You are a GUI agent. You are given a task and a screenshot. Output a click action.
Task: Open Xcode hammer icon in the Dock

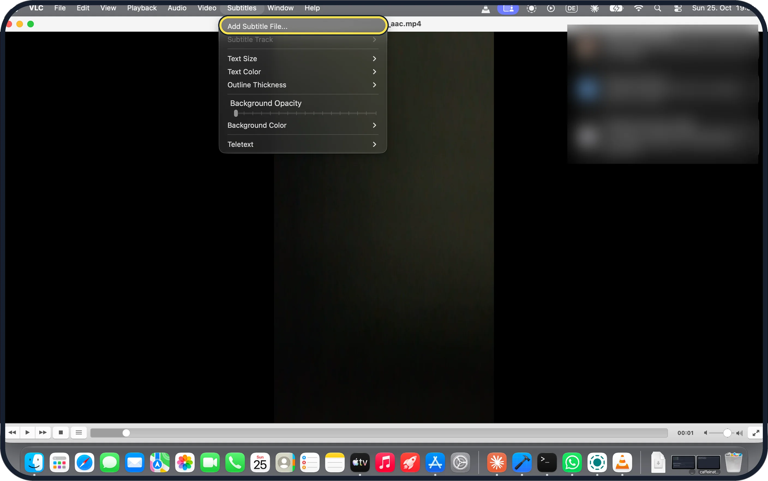(522, 462)
